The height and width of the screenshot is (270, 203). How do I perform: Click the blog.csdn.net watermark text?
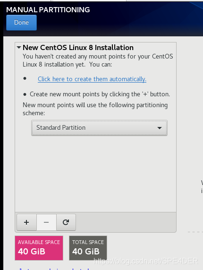click(146, 261)
